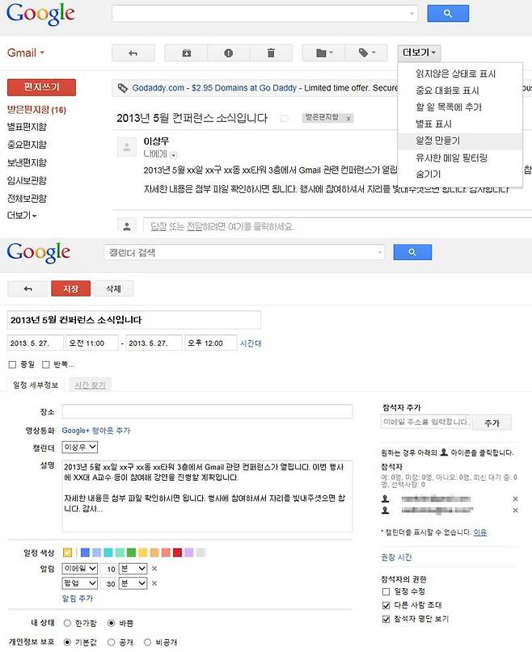Click the start time 오전 11:00 field

point(92,343)
